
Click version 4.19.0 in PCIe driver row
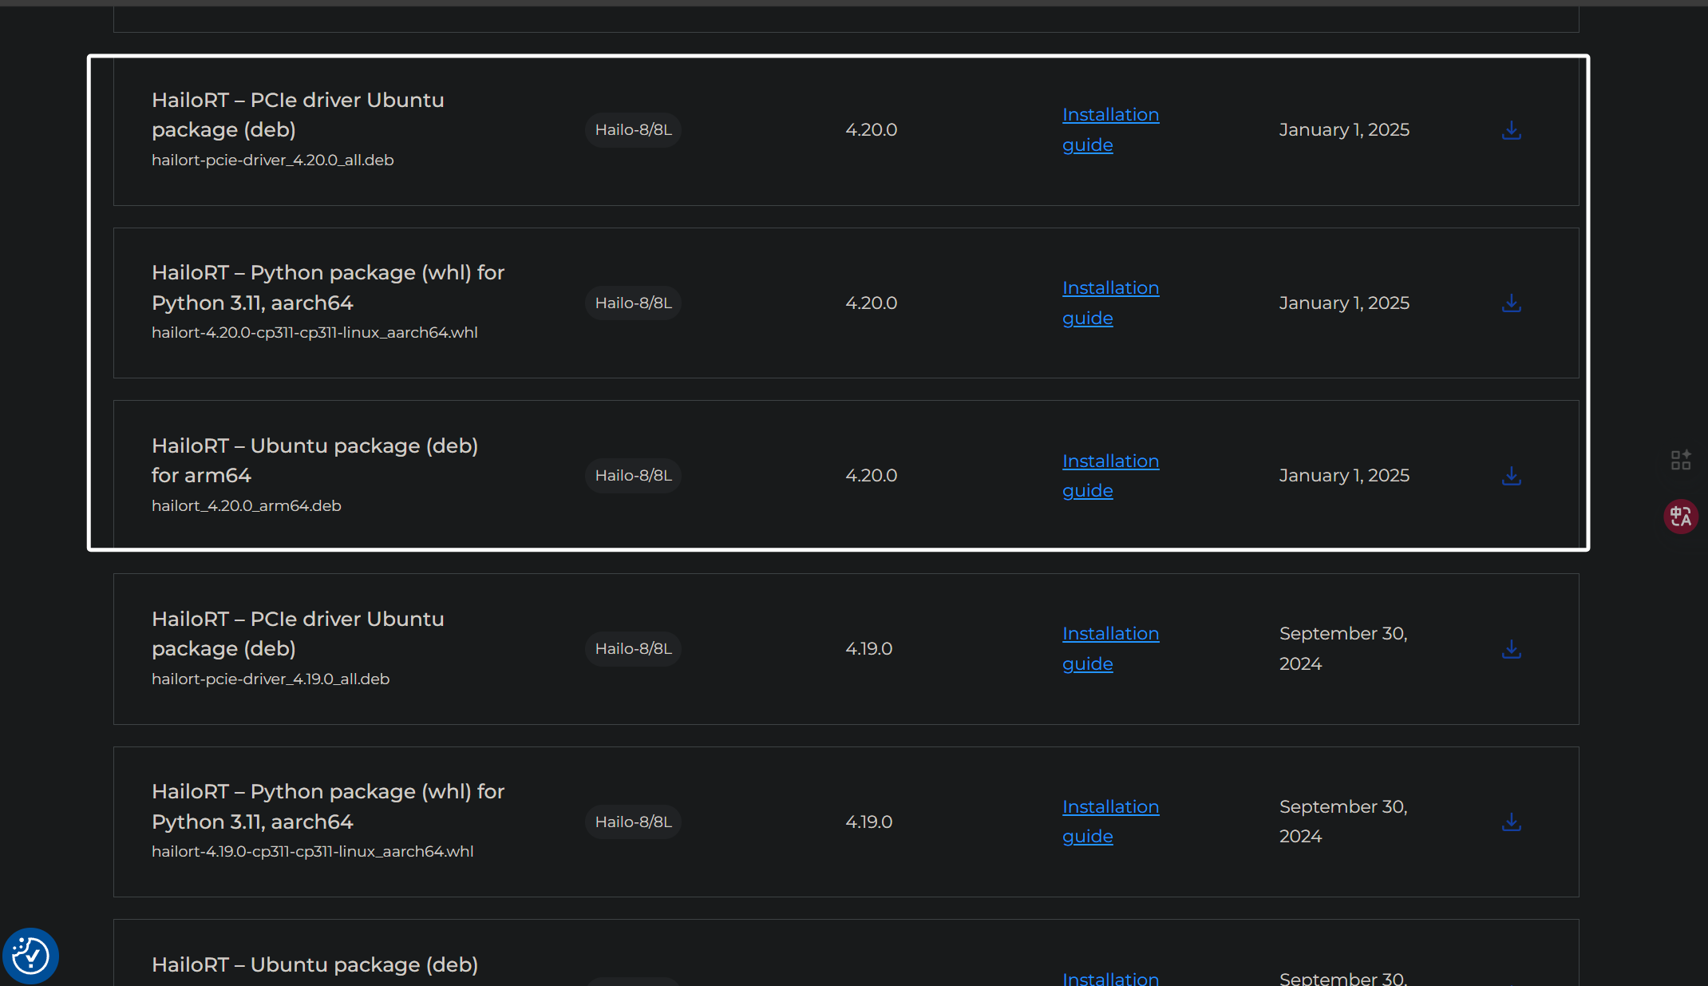(869, 649)
